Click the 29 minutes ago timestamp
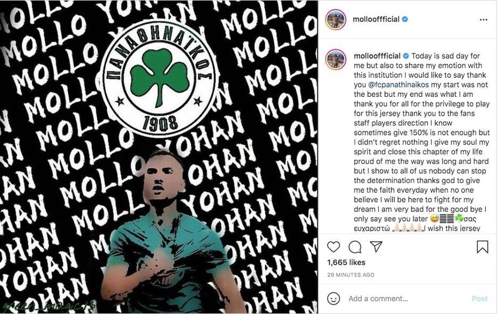Viewport: 498px width, 314px height. tap(350, 275)
